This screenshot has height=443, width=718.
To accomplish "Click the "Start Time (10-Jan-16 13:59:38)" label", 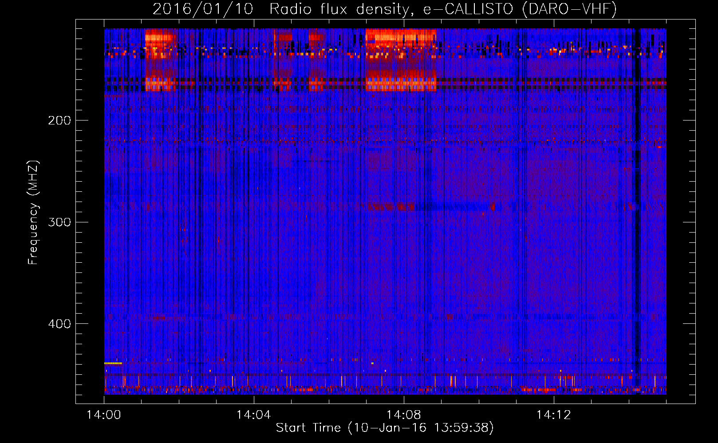I will [x=385, y=428].
